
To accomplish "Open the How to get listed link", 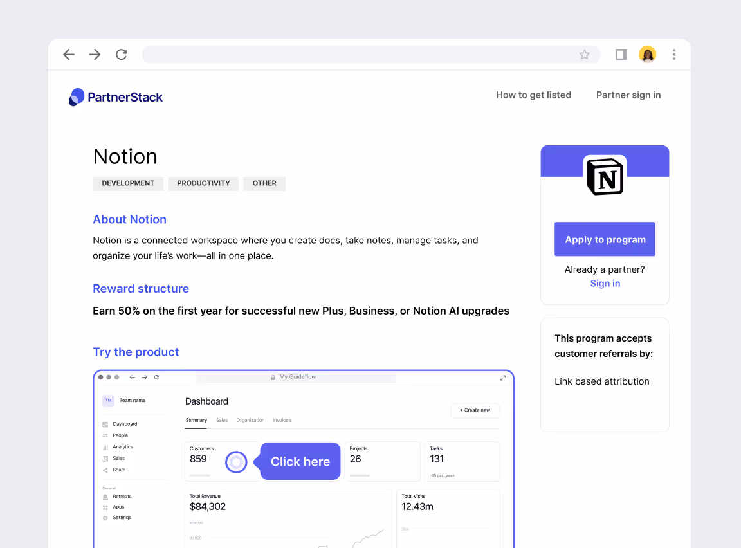I will coord(533,95).
